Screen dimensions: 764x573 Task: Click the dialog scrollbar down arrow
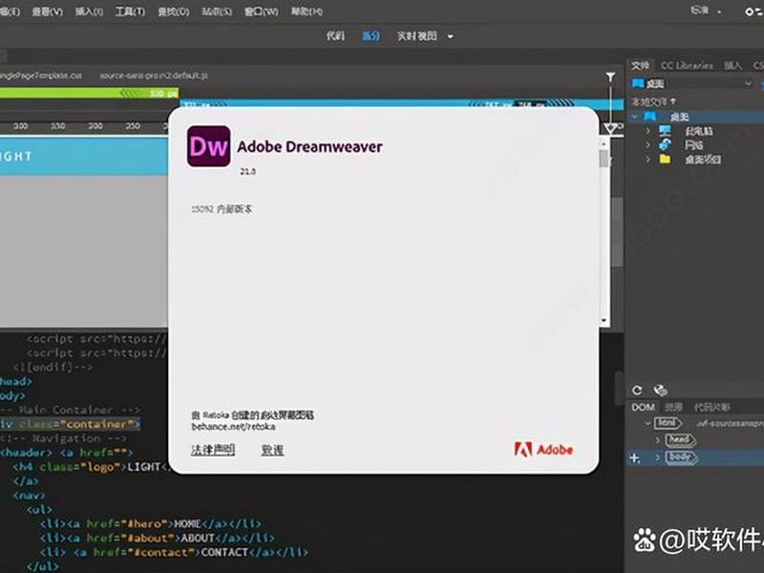click(x=605, y=321)
